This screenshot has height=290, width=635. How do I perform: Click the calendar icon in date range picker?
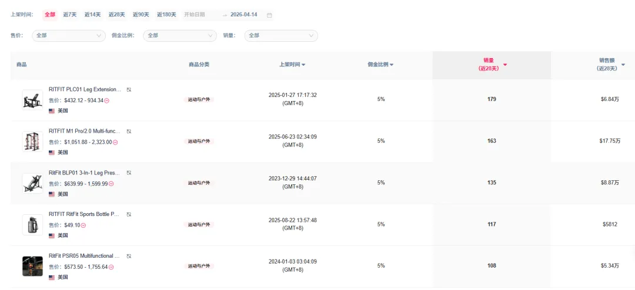[269, 15]
